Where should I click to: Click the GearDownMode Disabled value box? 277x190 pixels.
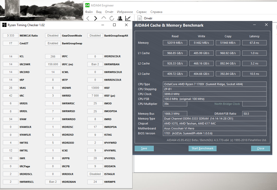tap(53, 35)
